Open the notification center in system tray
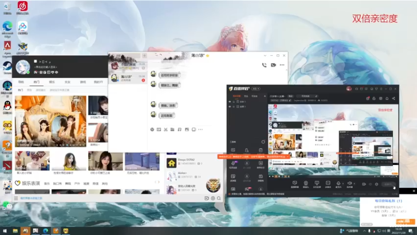This screenshot has height=235, width=417. (411, 231)
